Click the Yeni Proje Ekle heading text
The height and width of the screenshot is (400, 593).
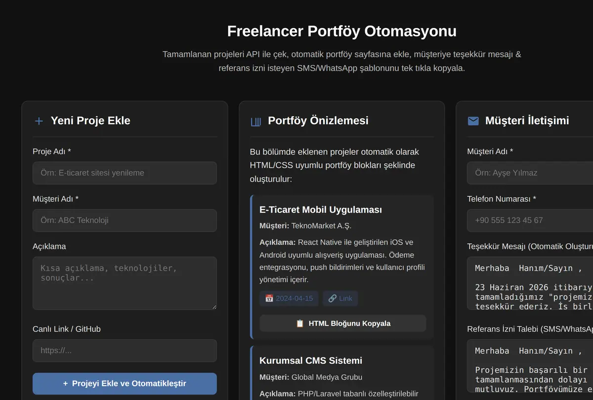pyautogui.click(x=90, y=121)
